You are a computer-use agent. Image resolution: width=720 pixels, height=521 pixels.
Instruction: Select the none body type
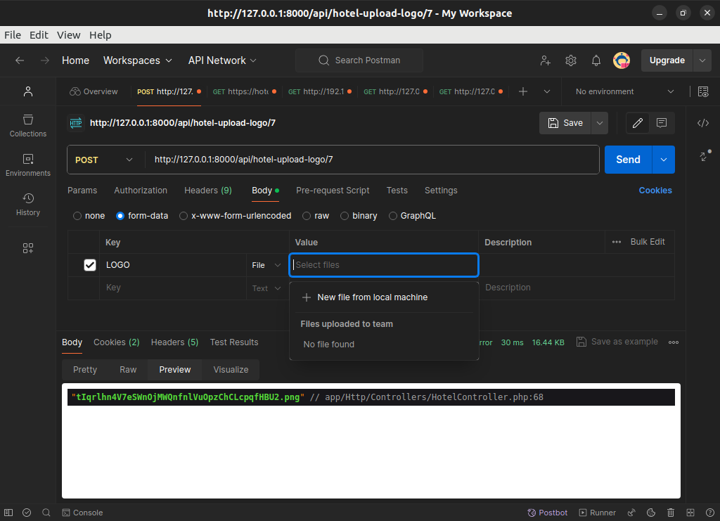coord(77,216)
